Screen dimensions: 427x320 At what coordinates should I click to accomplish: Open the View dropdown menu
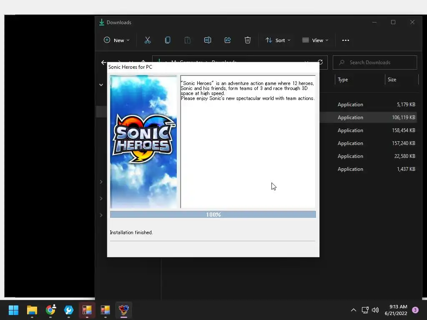[315, 40]
